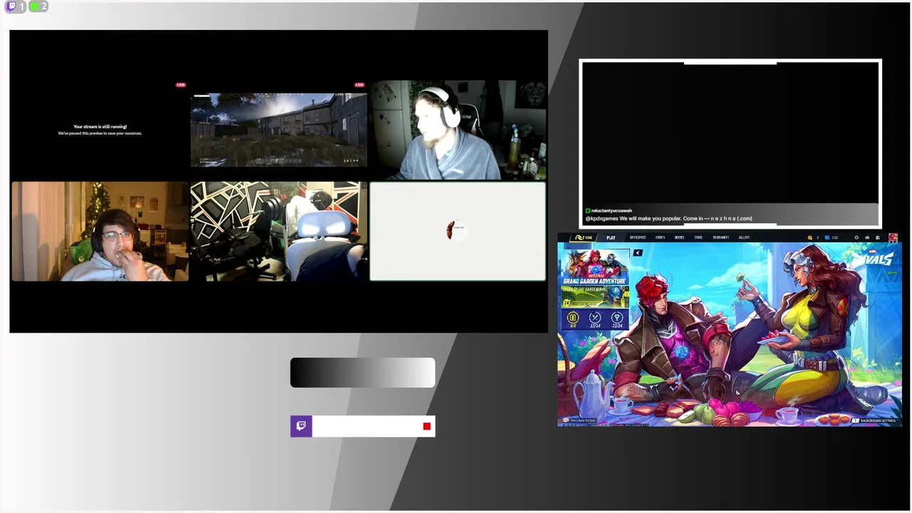Click the 6/6 daily mission icon
This screenshot has height=513, width=912.
(573, 319)
